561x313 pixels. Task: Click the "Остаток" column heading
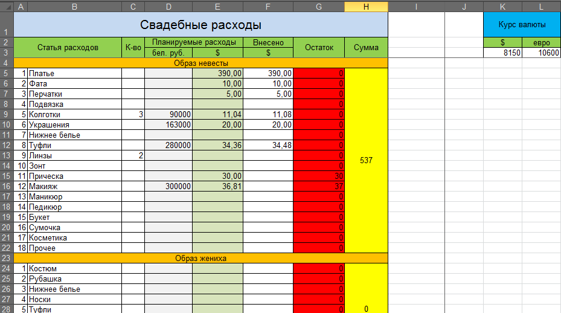click(x=319, y=48)
